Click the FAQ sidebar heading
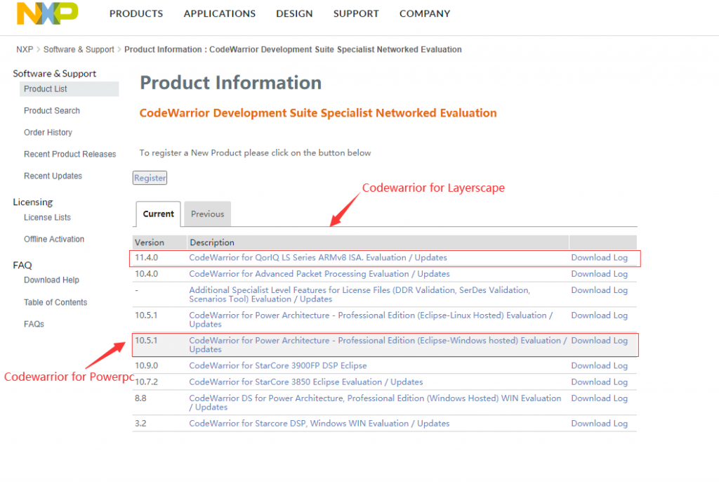 coord(22,266)
